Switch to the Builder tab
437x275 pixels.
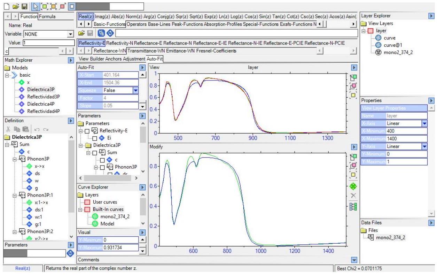pos(97,59)
